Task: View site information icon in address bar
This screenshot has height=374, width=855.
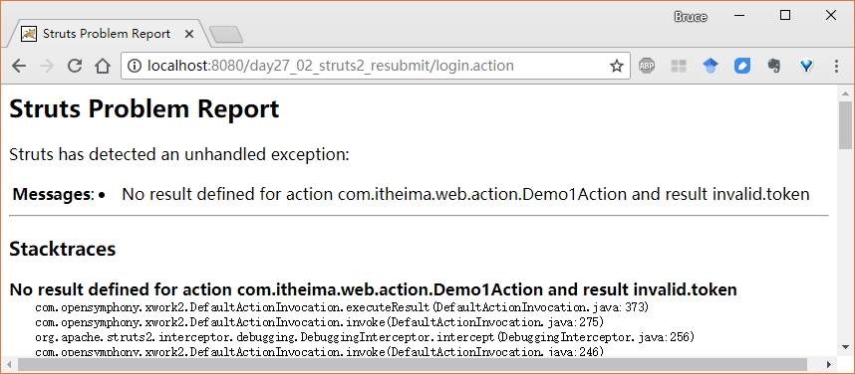Action: tap(134, 66)
